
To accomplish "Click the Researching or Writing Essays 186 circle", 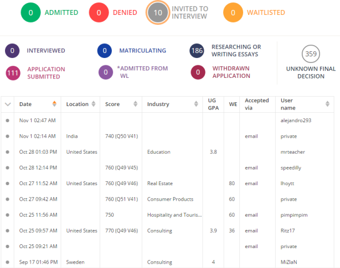I will 197,51.
